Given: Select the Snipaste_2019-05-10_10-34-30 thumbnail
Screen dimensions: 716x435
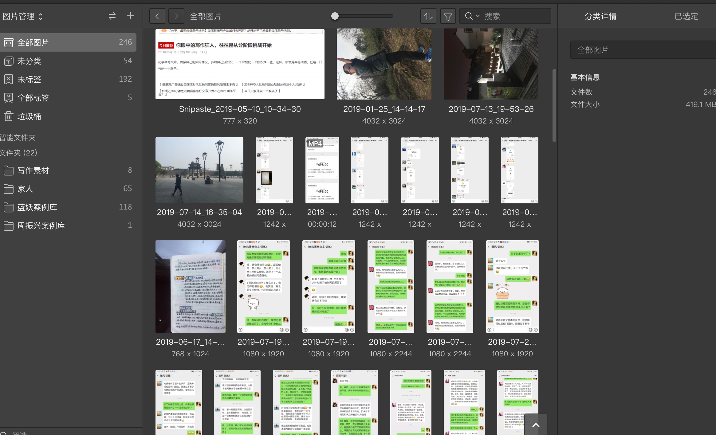Looking at the screenshot, I should [240, 64].
